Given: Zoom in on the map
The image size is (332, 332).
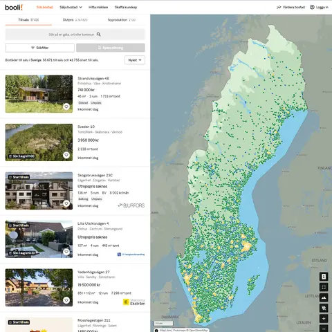Looking at the screenshot, I should click(x=324, y=319).
